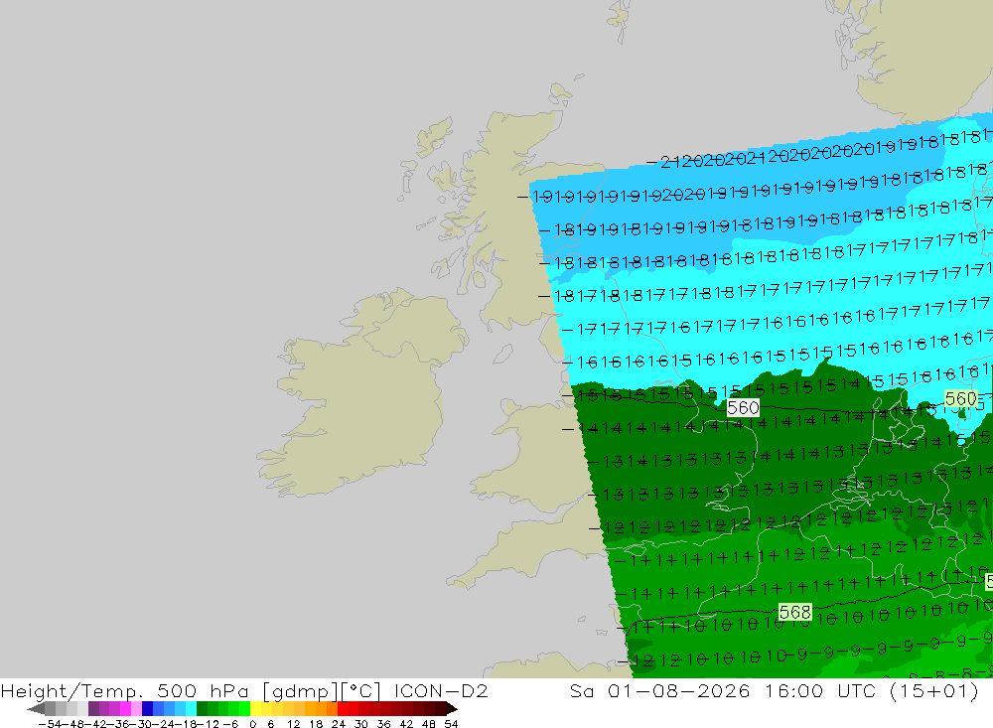Select the dark purple legend swatch
993x728 pixels.
click(93, 709)
